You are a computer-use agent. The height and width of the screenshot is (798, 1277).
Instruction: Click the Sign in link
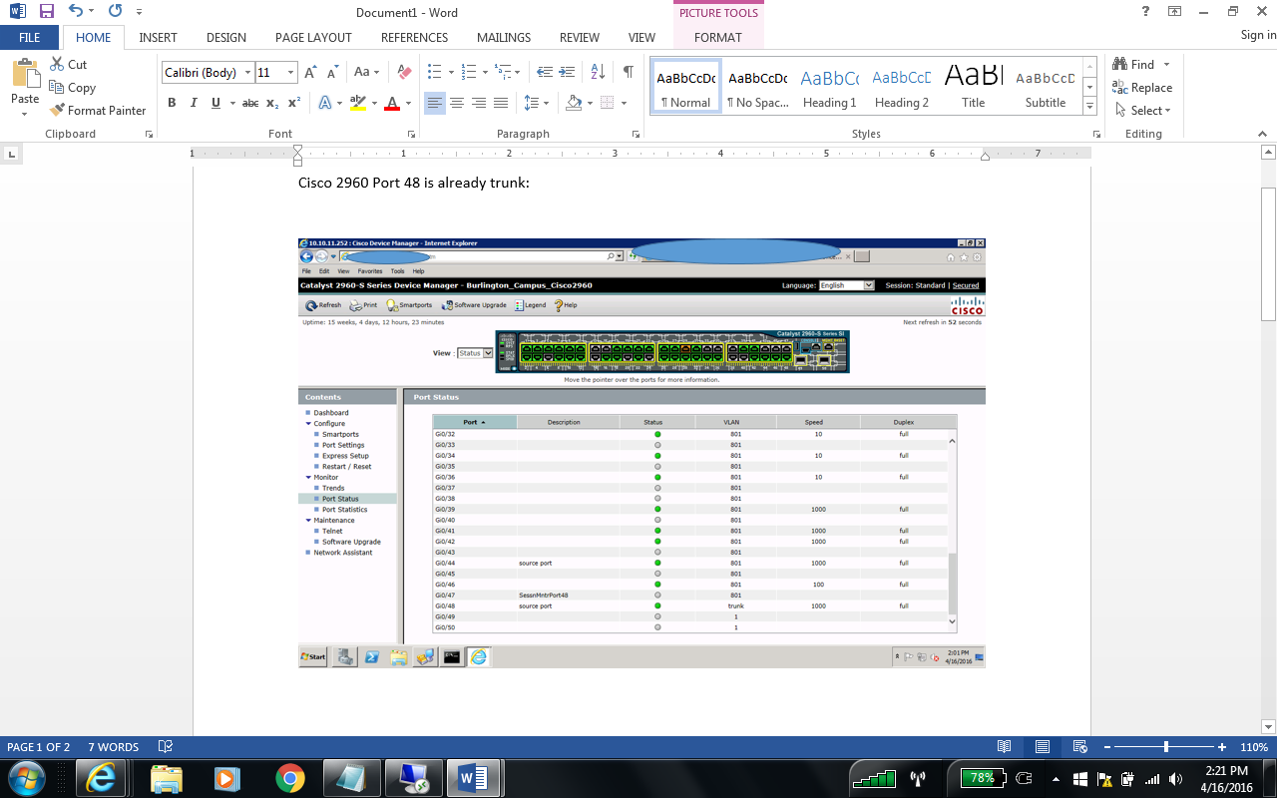1258,35
